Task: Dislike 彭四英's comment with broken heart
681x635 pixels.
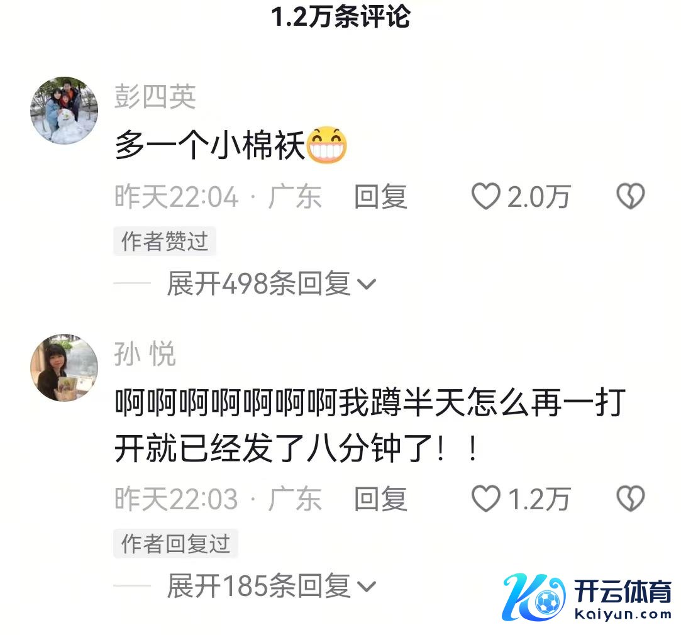Action: click(630, 196)
